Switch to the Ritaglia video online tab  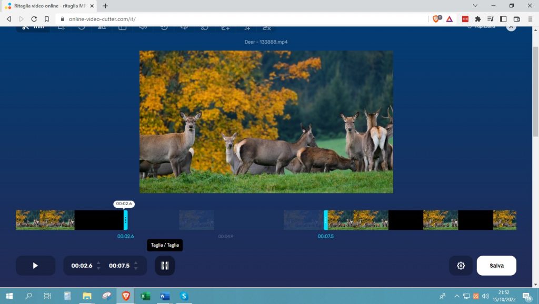point(47,6)
